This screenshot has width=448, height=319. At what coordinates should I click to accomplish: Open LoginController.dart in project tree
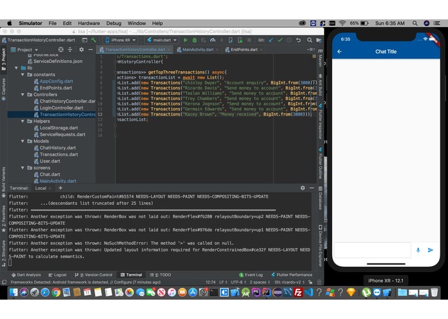click(61, 108)
